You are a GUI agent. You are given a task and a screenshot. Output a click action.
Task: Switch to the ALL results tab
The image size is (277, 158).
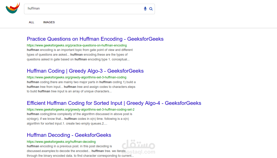pyautogui.click(x=32, y=22)
